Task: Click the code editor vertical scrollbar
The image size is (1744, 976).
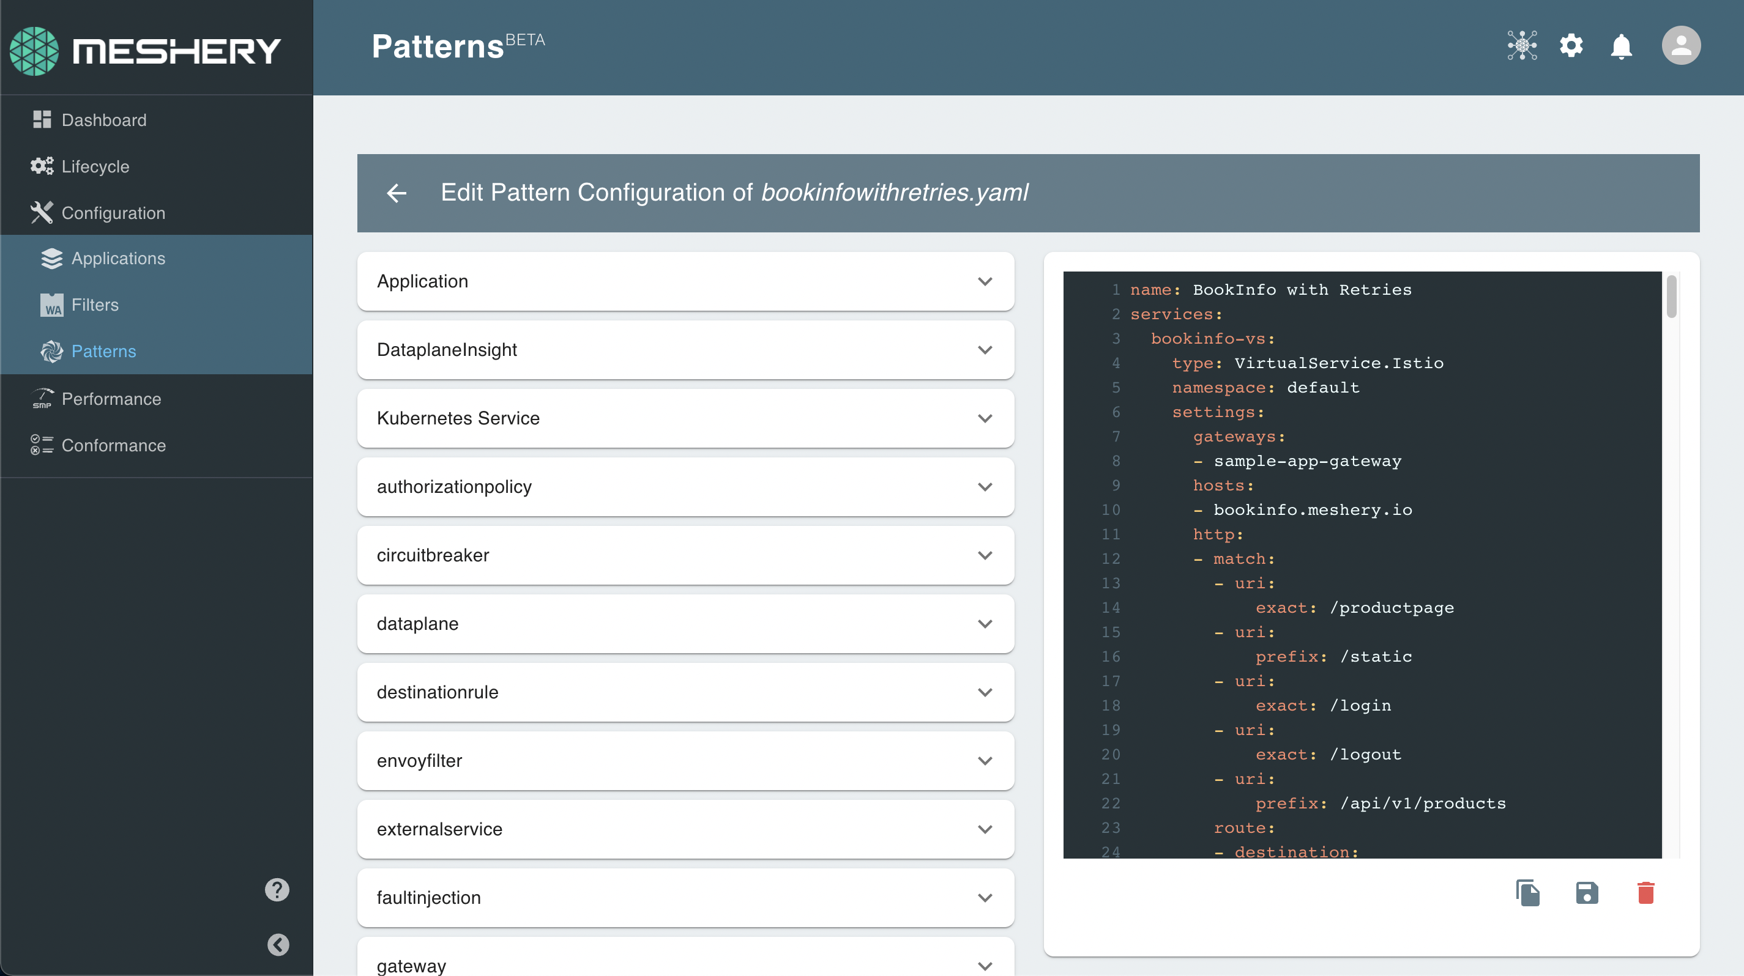Action: tap(1671, 297)
